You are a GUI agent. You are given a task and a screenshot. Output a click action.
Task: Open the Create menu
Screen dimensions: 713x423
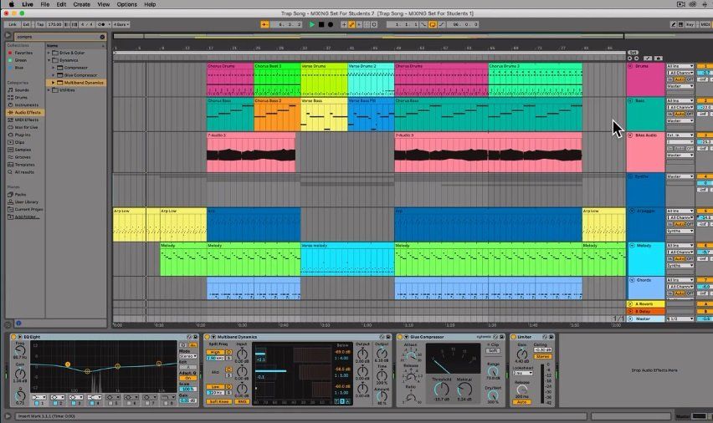(x=82, y=4)
